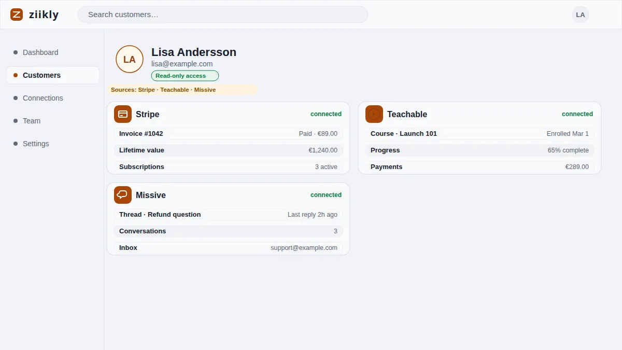The width and height of the screenshot is (622, 350).
Task: Click the support@example.com inbox value
Action: click(304, 248)
